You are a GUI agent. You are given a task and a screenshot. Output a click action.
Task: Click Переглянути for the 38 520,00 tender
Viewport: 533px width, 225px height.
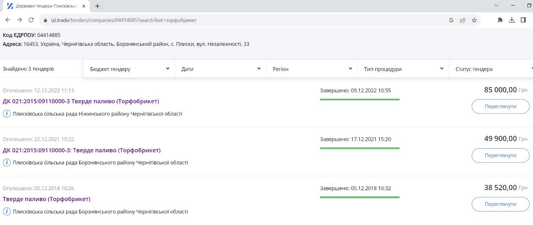click(x=500, y=204)
